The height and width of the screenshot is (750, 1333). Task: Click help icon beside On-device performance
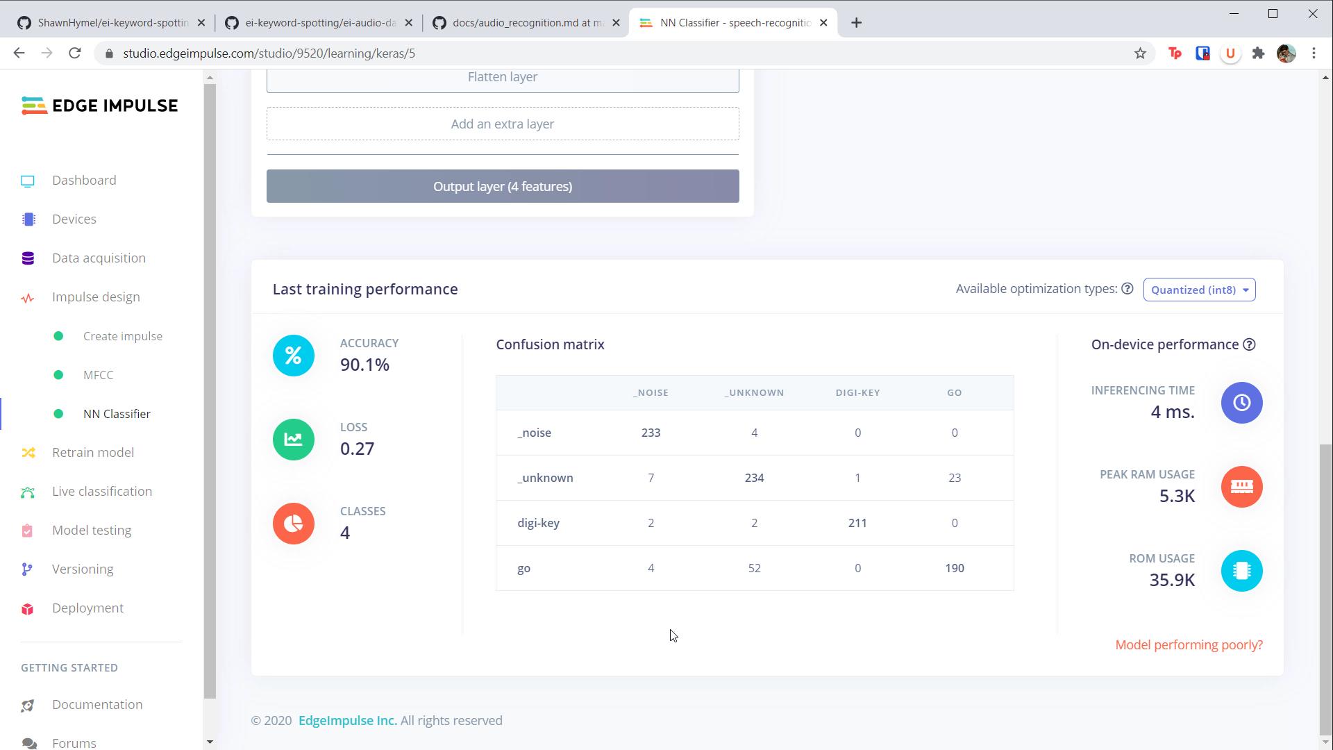coord(1249,345)
